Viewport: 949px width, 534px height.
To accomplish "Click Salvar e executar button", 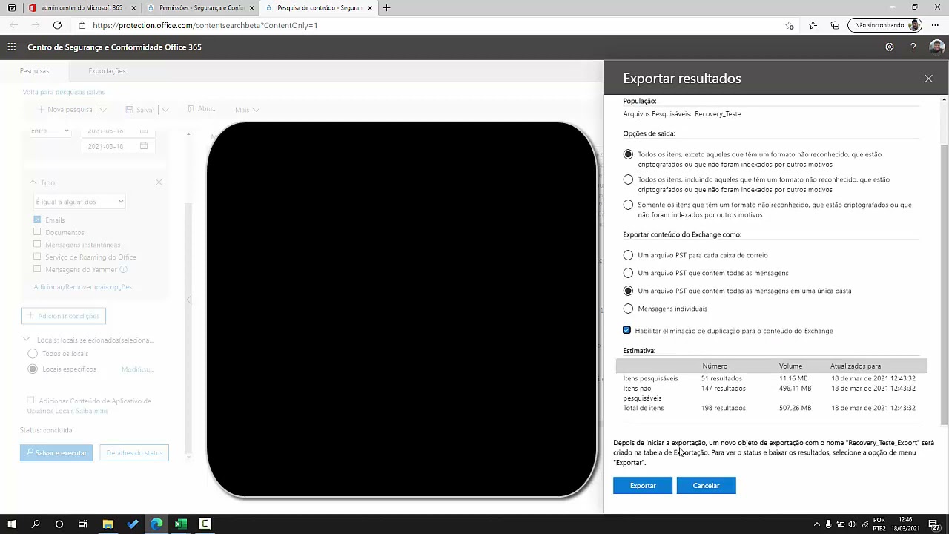I will (56, 452).
